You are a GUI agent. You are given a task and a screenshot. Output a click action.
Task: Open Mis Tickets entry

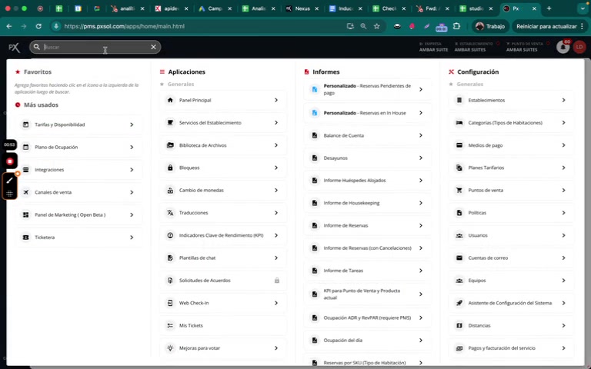pyautogui.click(x=223, y=326)
